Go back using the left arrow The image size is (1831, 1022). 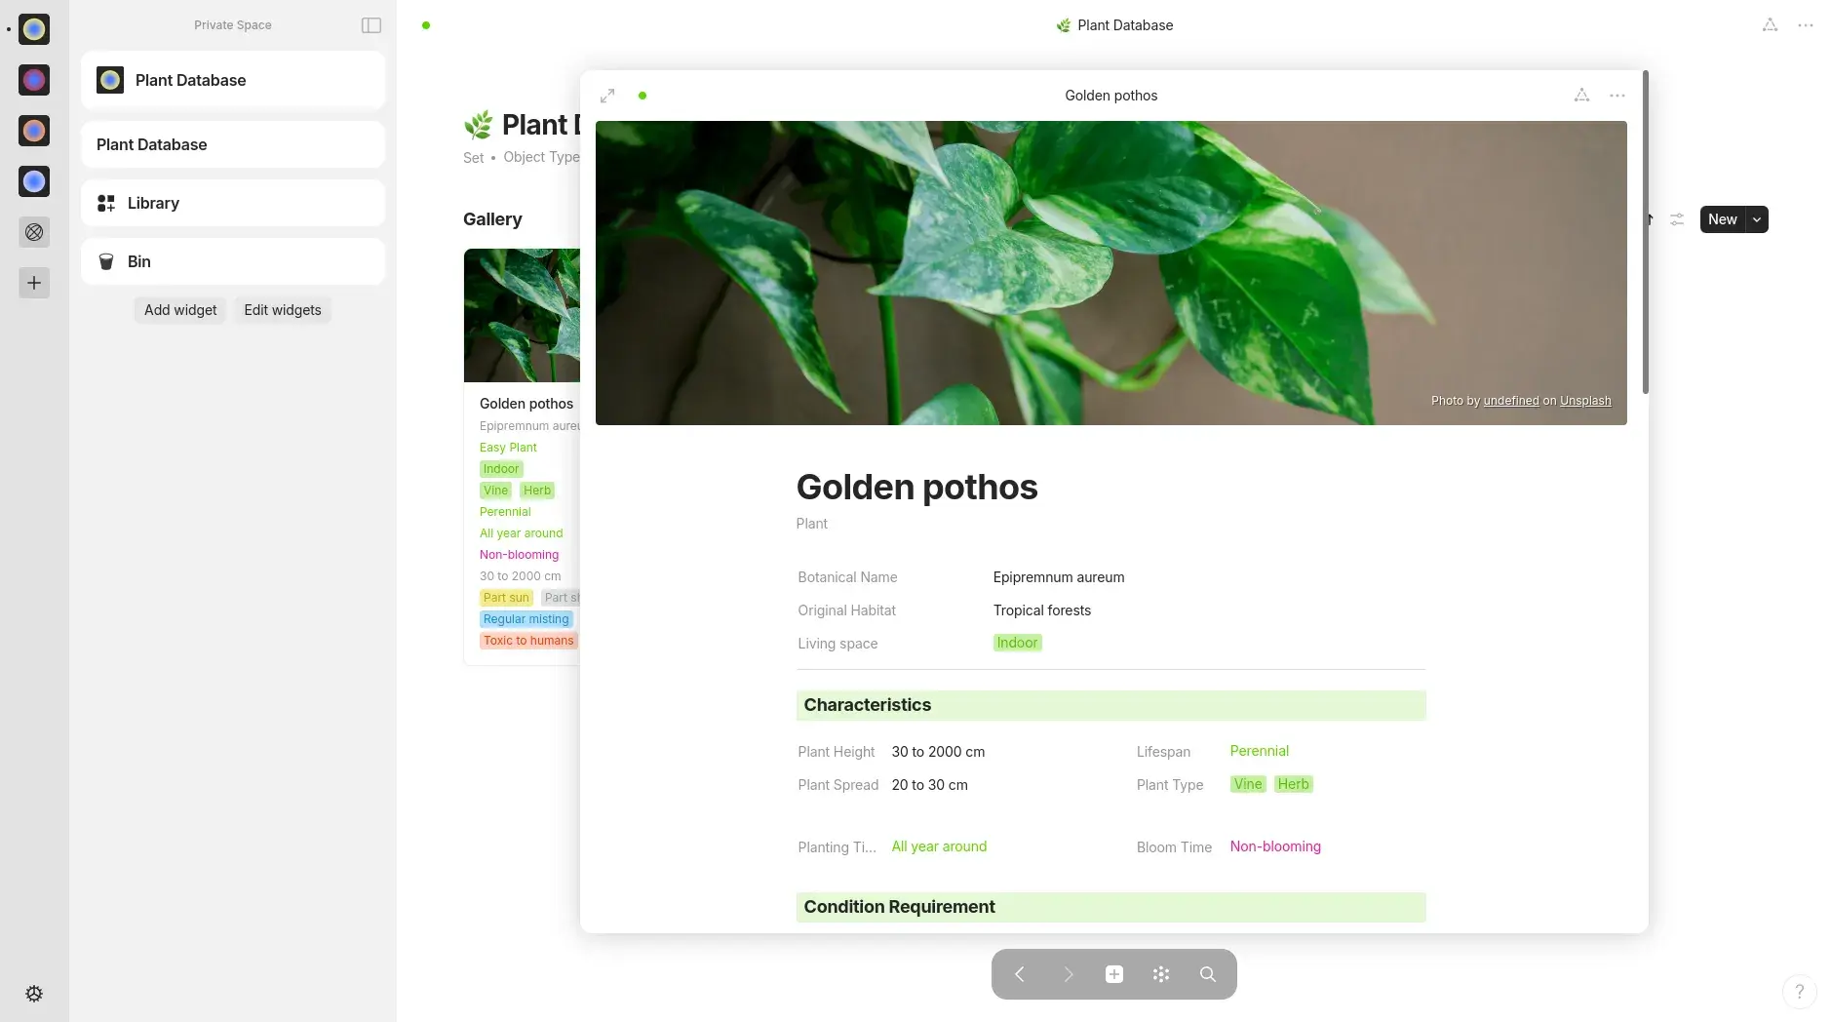(x=1019, y=974)
